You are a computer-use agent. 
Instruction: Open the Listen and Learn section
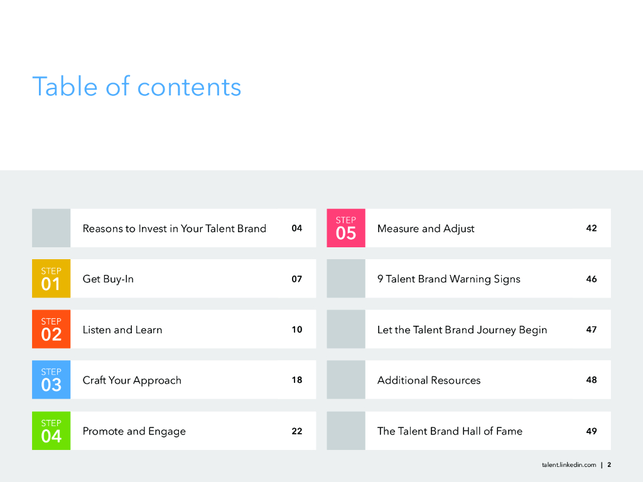click(122, 330)
